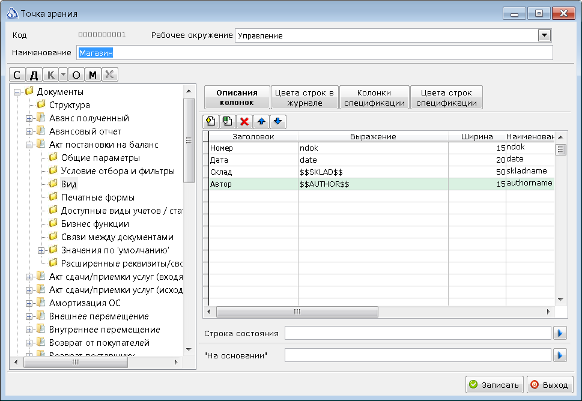This screenshot has width=582, height=401.
Task: Add a new column description row
Action: pos(211,122)
